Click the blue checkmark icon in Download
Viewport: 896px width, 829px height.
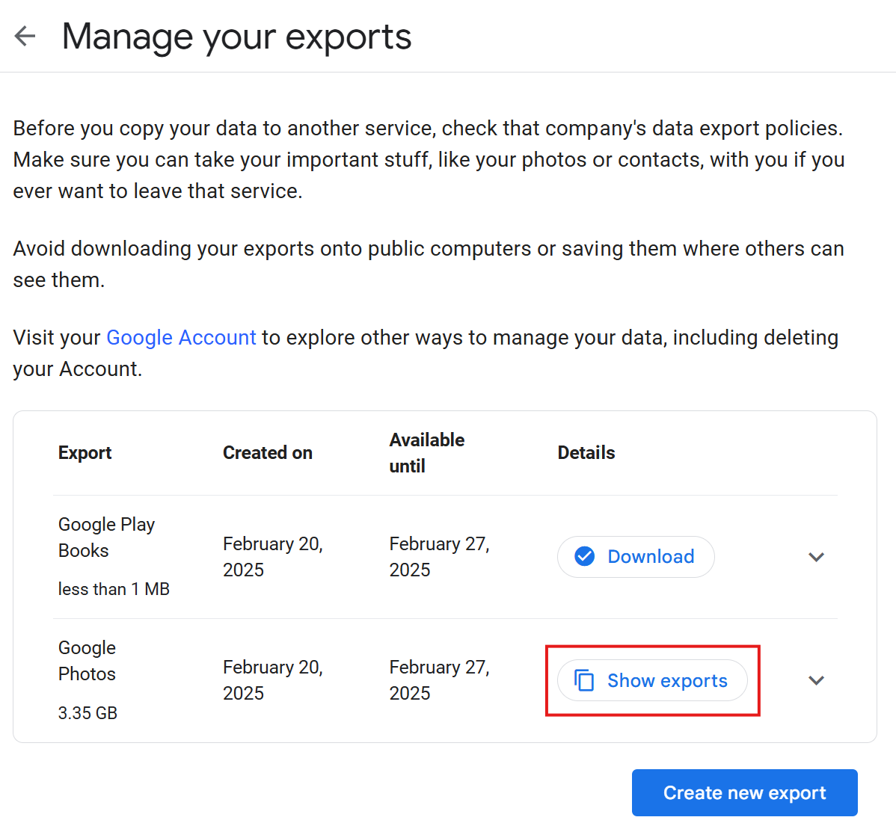click(x=584, y=556)
